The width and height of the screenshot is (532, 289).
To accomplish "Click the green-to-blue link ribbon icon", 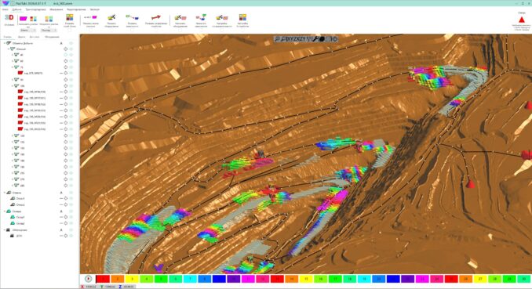I will (x=132, y=17).
